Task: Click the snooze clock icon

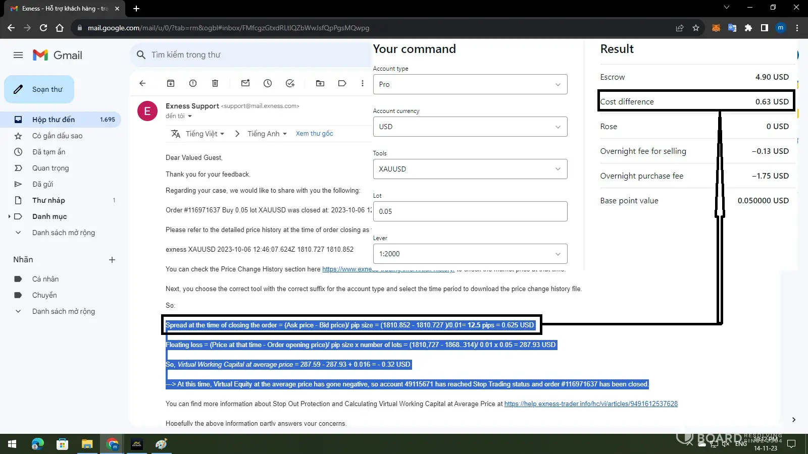Action: 268,83
